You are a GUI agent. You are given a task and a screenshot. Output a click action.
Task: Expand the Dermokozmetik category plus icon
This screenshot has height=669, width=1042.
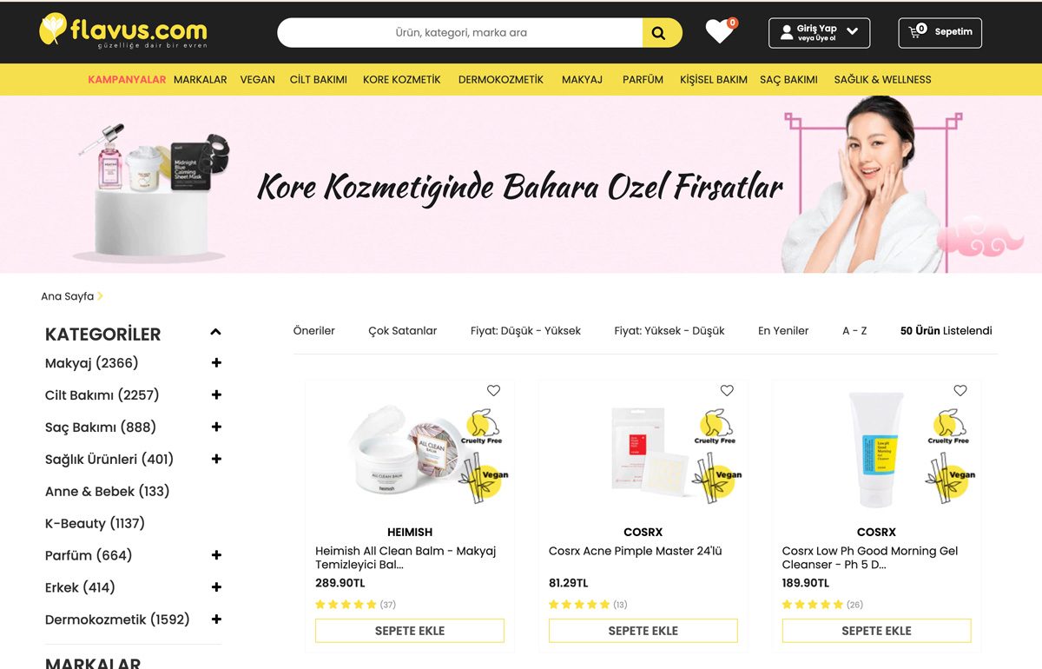coord(216,619)
